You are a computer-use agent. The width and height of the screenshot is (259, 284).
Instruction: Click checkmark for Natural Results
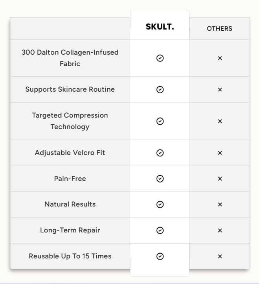point(160,204)
